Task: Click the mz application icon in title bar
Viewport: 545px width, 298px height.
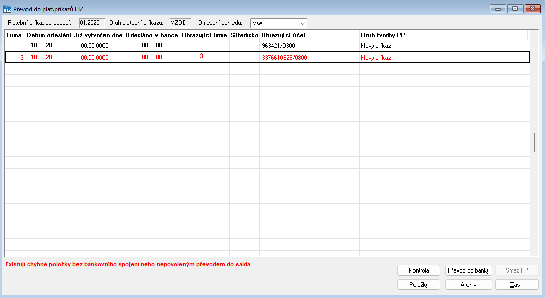Action: 7,9
